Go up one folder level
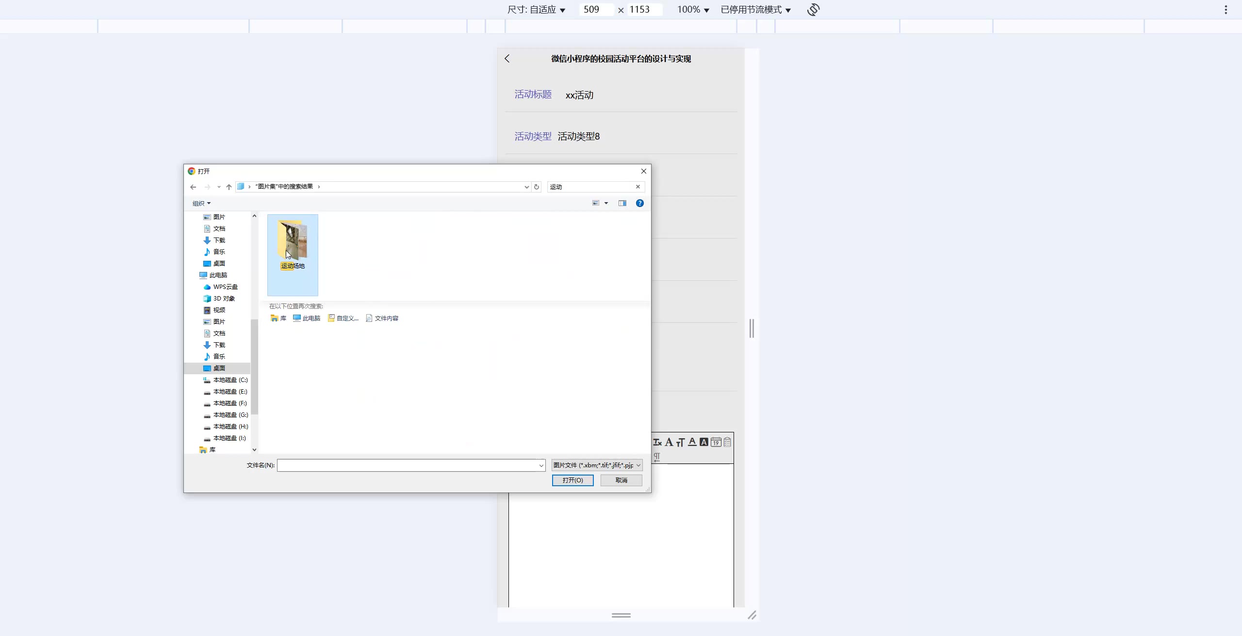Viewport: 1242px width, 636px height. pyautogui.click(x=229, y=187)
